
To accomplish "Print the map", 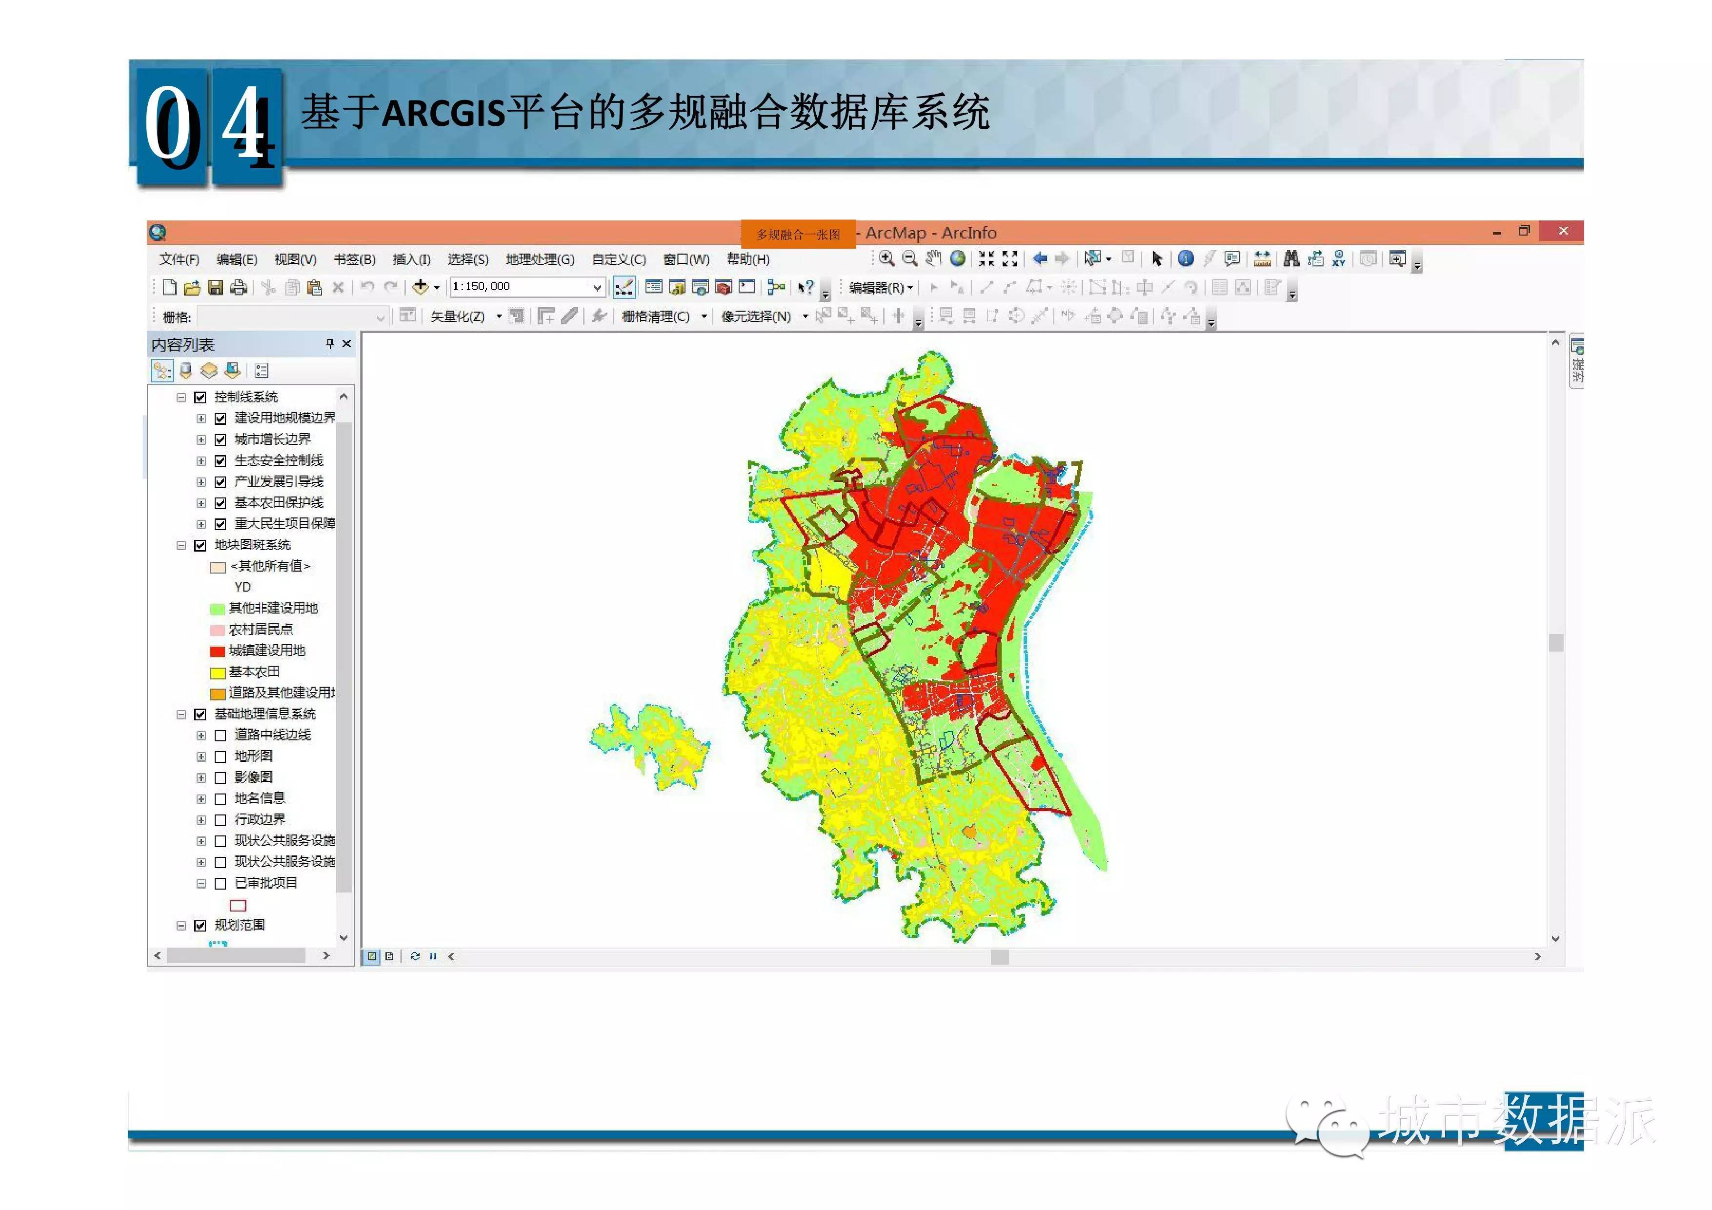I will 239,287.
